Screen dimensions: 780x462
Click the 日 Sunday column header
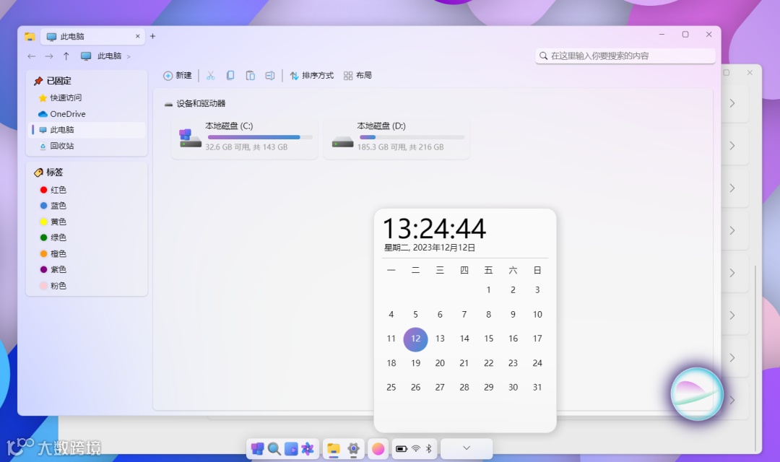pyautogui.click(x=537, y=271)
